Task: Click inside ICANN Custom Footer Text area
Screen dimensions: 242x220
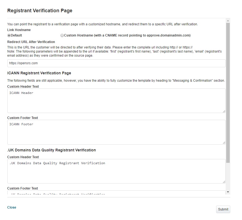Action: click(x=116, y=132)
